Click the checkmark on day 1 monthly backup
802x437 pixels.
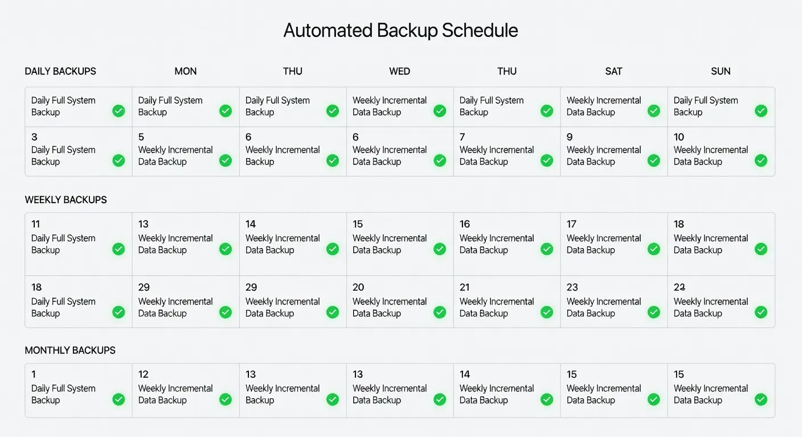coord(118,399)
